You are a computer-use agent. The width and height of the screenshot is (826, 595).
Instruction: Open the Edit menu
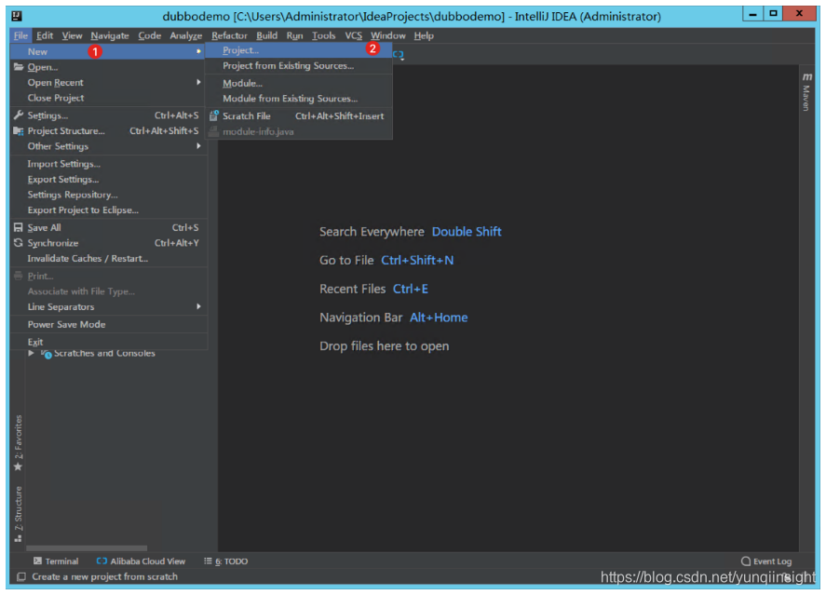coord(45,35)
